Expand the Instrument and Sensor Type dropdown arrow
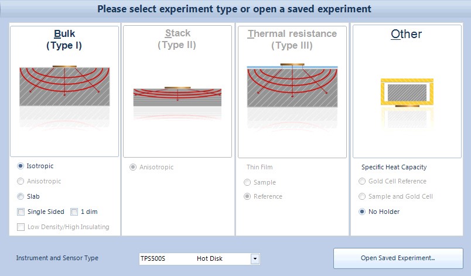 (254, 258)
